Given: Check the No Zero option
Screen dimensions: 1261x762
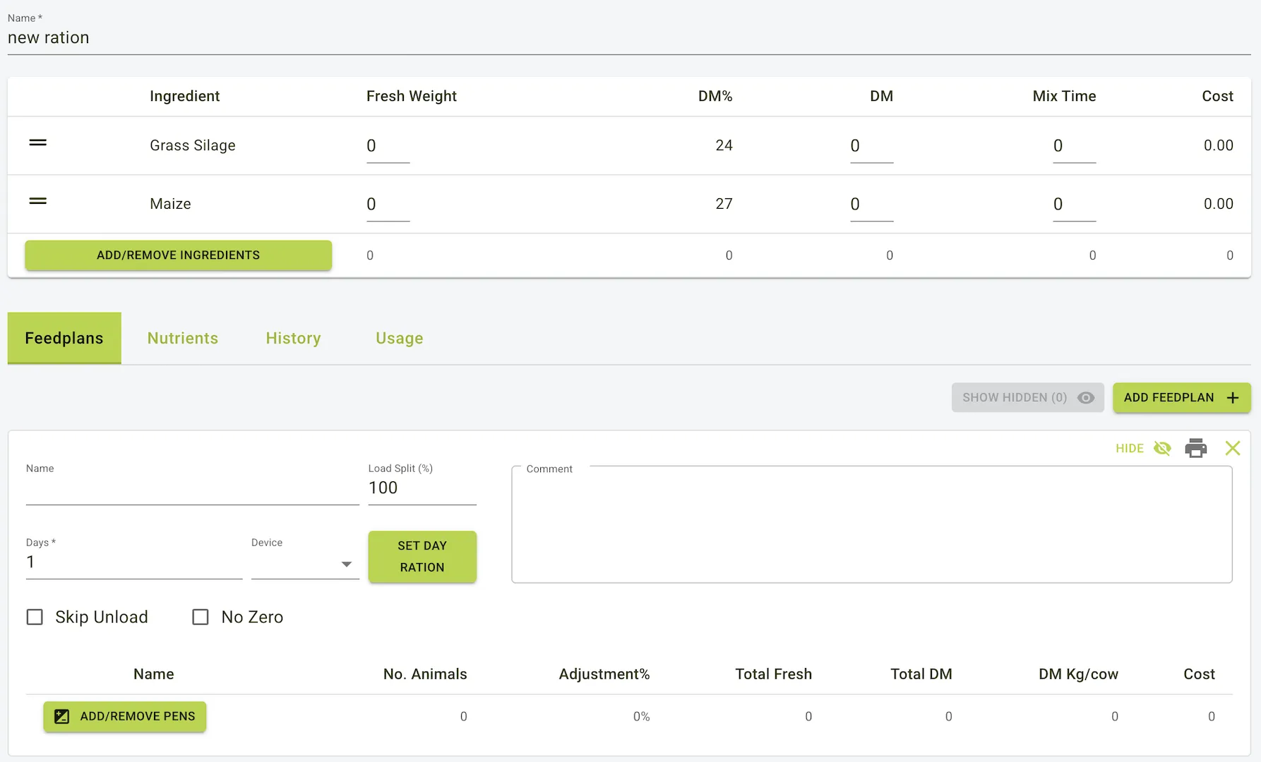Looking at the screenshot, I should (x=201, y=617).
